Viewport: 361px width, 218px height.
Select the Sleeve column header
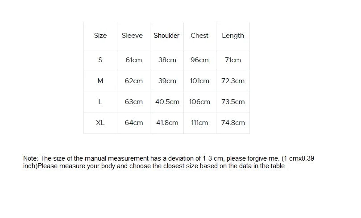(x=133, y=36)
